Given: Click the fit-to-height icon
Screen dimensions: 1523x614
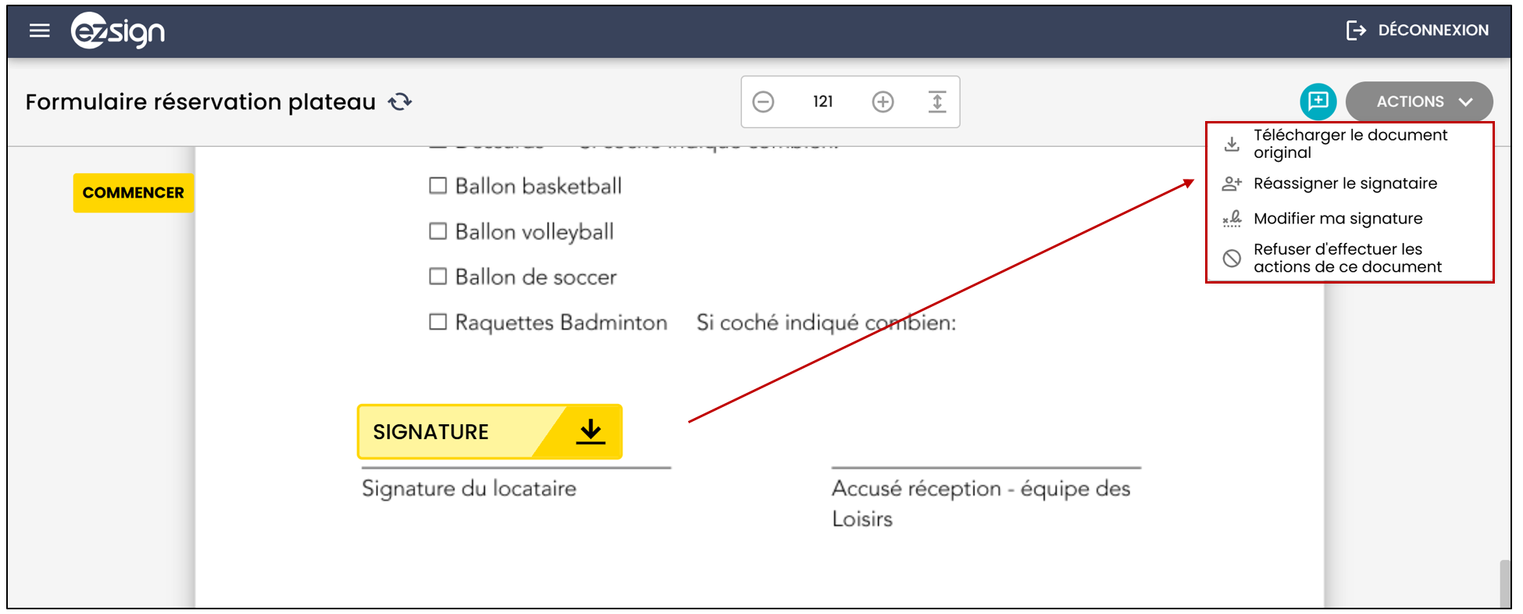Looking at the screenshot, I should [x=937, y=102].
